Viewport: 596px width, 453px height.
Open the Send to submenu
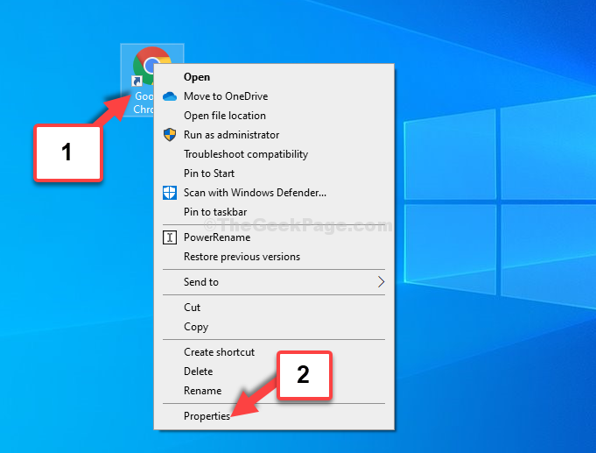[274, 282]
